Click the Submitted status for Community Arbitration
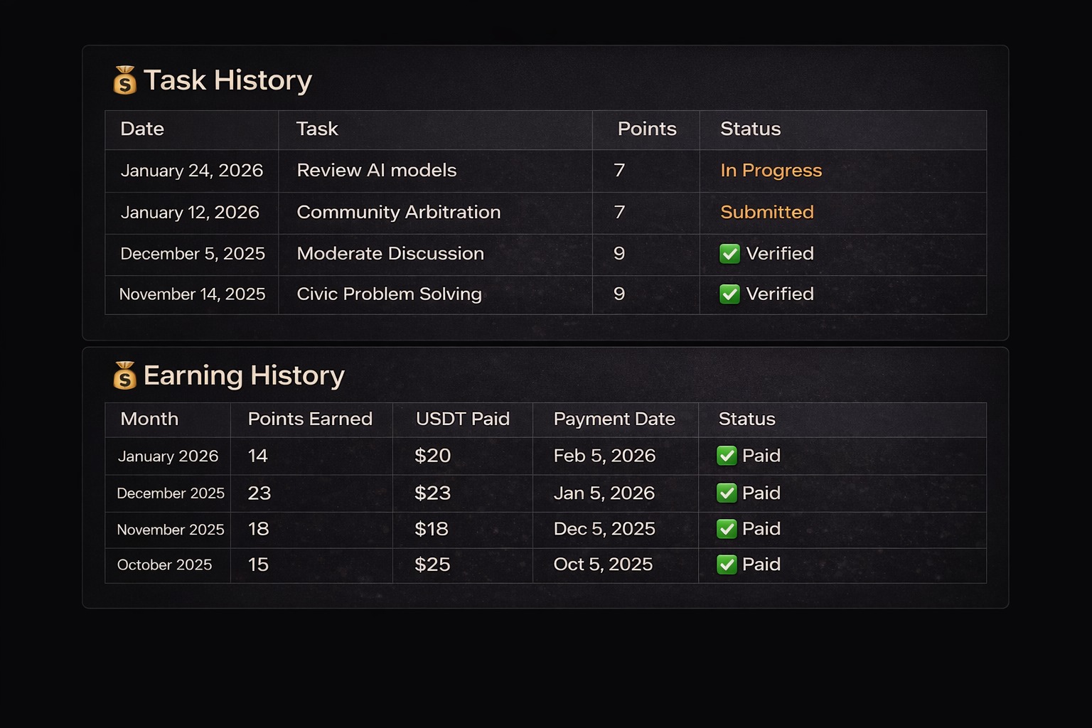 (766, 213)
